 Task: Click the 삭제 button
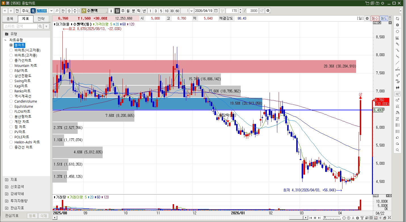tap(43, 216)
